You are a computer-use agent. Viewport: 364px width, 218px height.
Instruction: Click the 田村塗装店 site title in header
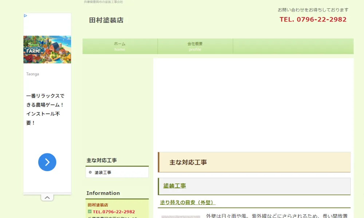coord(106,20)
